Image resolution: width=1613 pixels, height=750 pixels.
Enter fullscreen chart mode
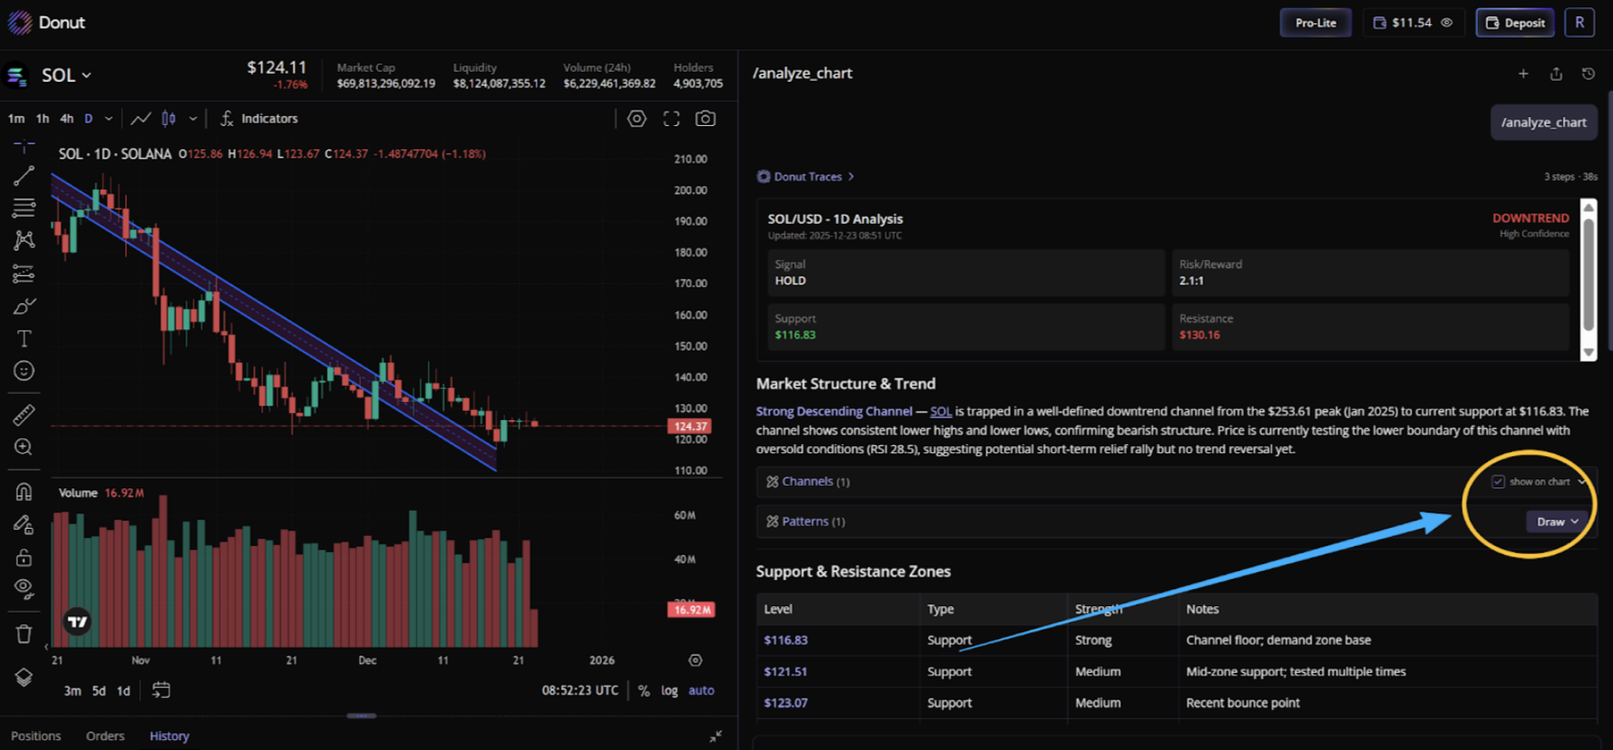click(671, 119)
